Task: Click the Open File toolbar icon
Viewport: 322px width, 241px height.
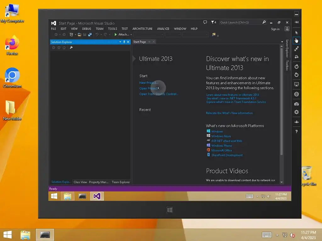Action: pyautogui.click(x=79, y=35)
